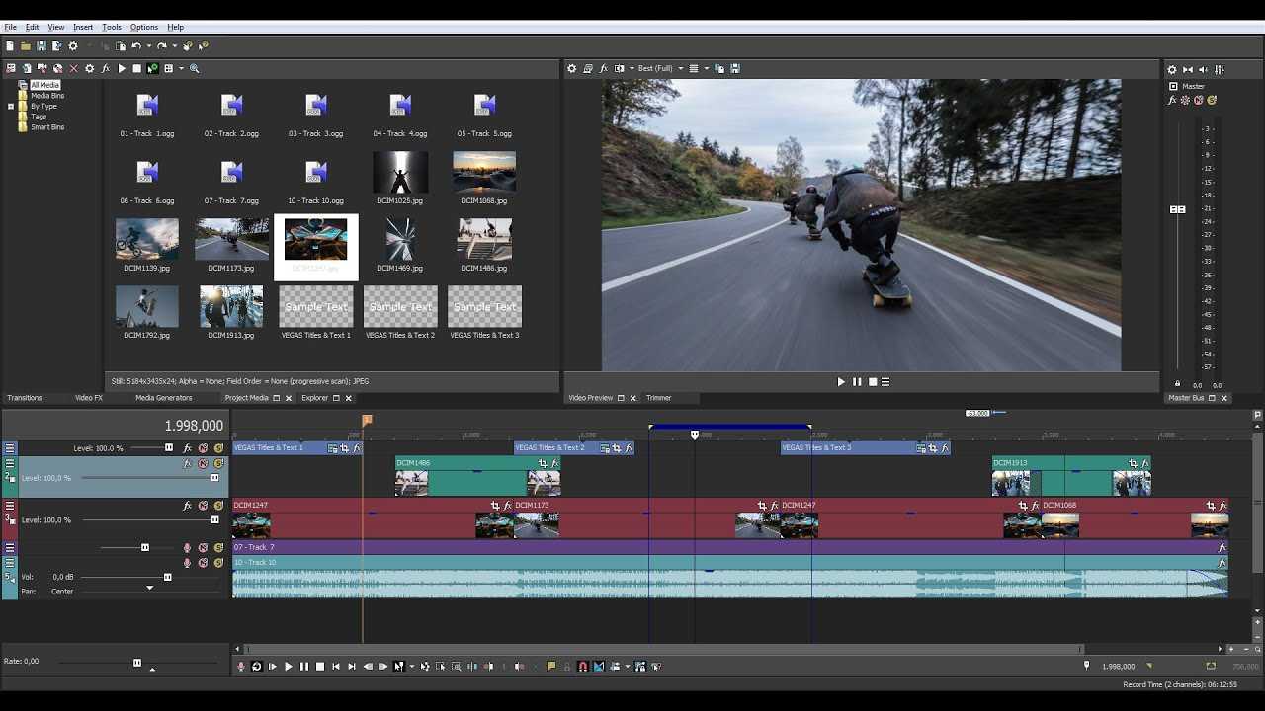Image resolution: width=1265 pixels, height=711 pixels.
Task: Create a new project via toolbar icon
Action: [10, 46]
